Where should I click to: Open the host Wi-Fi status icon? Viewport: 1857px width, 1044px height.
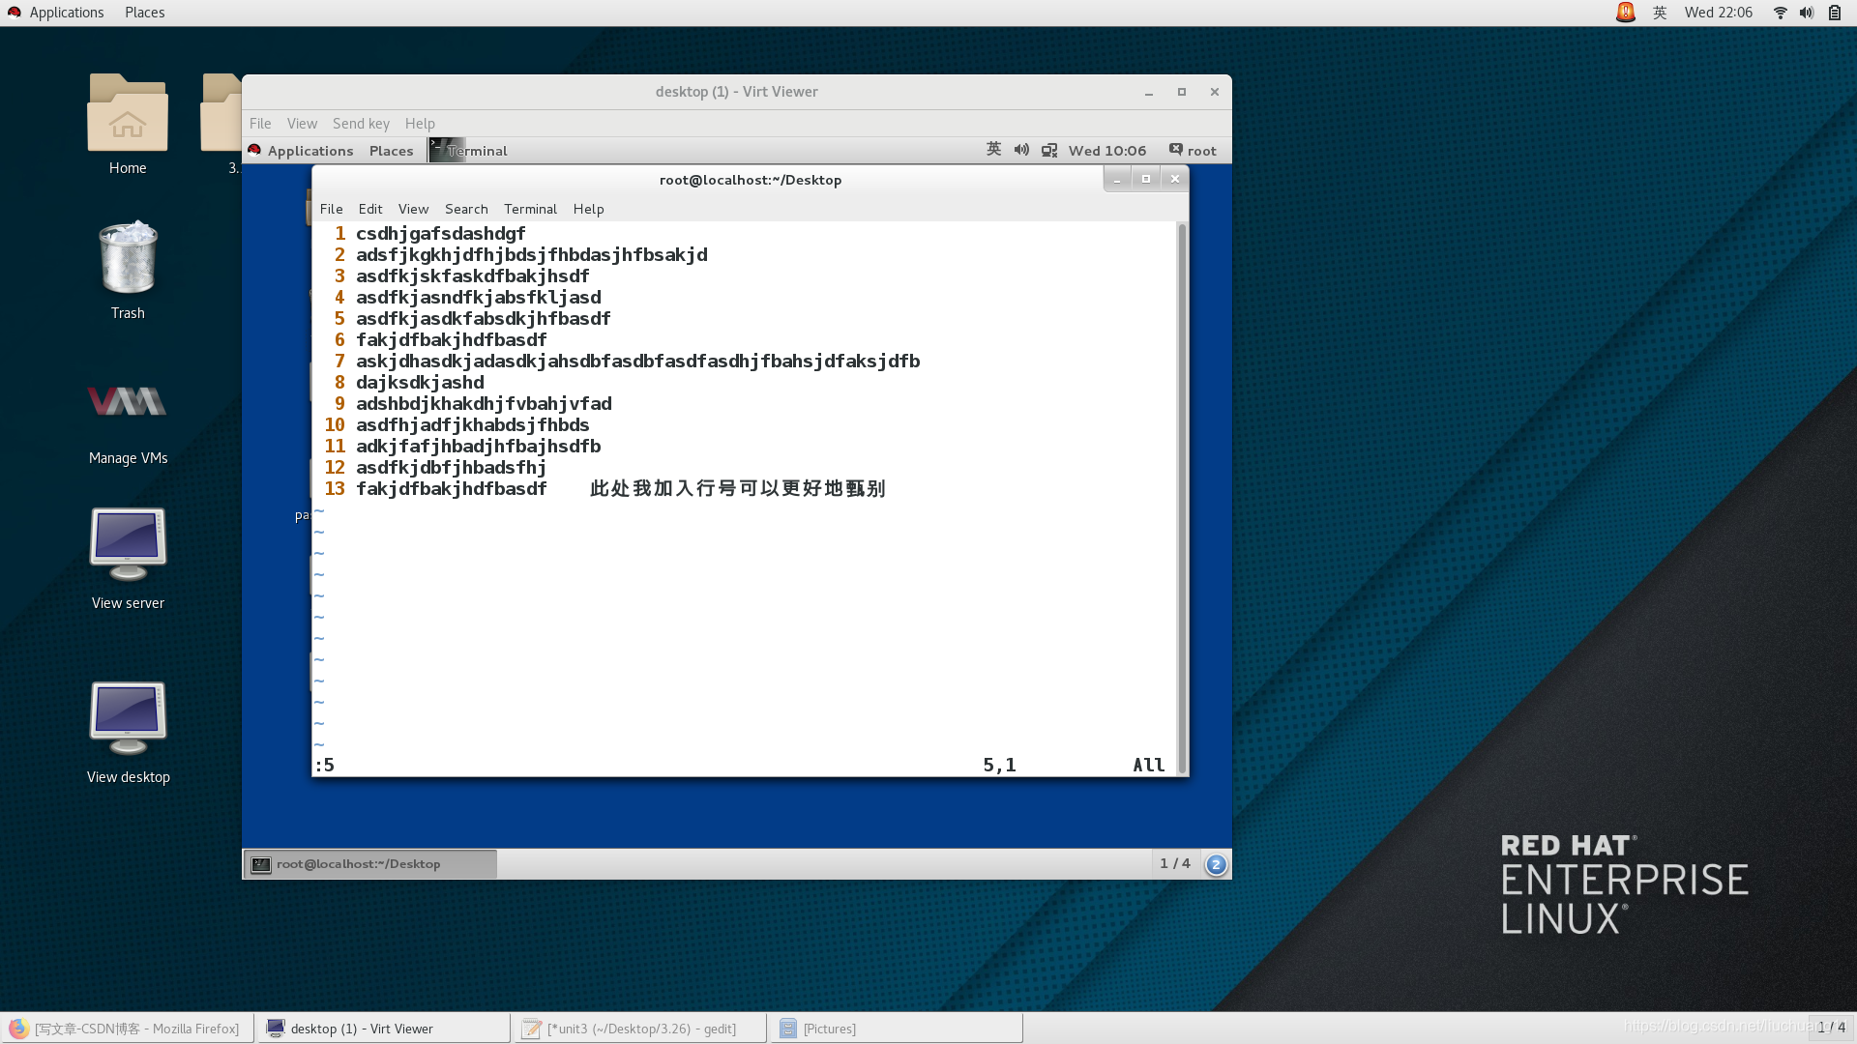(x=1780, y=13)
